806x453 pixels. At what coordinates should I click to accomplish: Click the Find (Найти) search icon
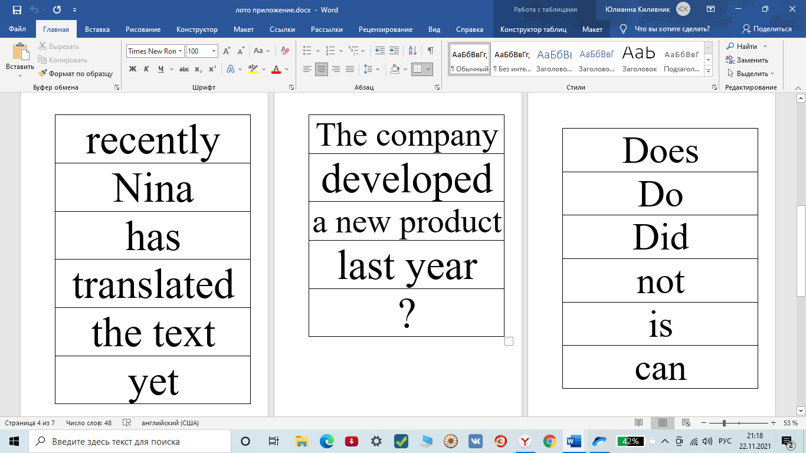tap(730, 47)
